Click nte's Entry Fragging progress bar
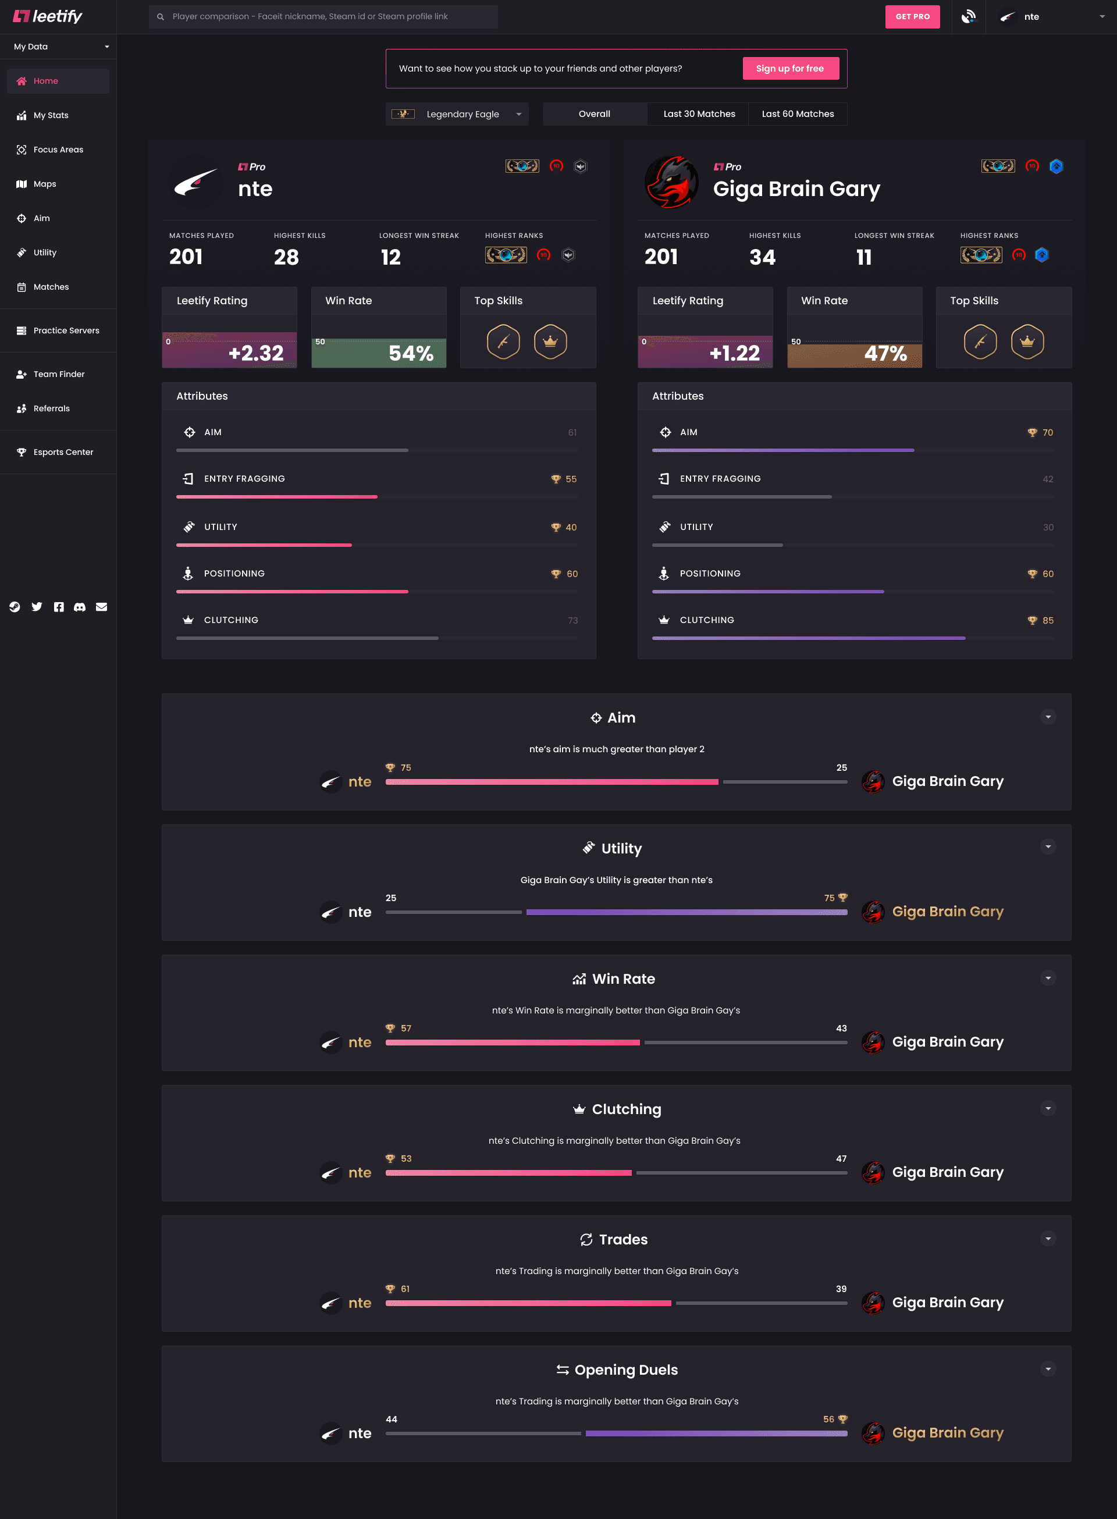The height and width of the screenshot is (1519, 1117). click(x=378, y=497)
